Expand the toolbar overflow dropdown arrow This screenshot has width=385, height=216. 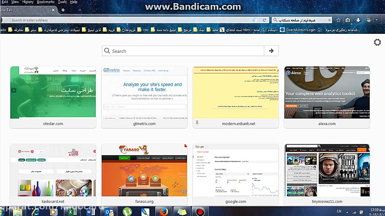pos(377,20)
